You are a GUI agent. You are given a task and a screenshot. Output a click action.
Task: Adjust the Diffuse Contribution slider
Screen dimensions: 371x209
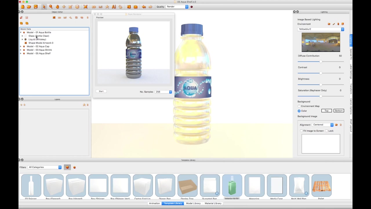pos(321,62)
